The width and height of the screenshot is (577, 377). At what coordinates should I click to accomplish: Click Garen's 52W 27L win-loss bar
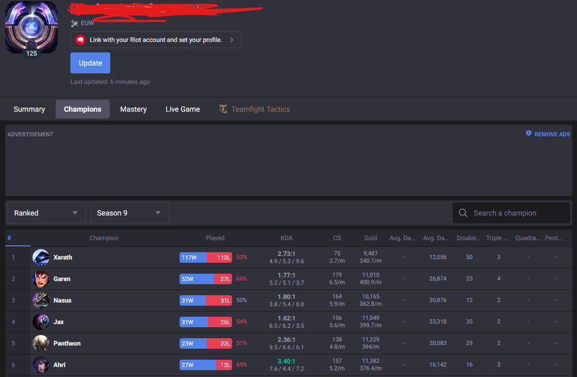point(206,279)
